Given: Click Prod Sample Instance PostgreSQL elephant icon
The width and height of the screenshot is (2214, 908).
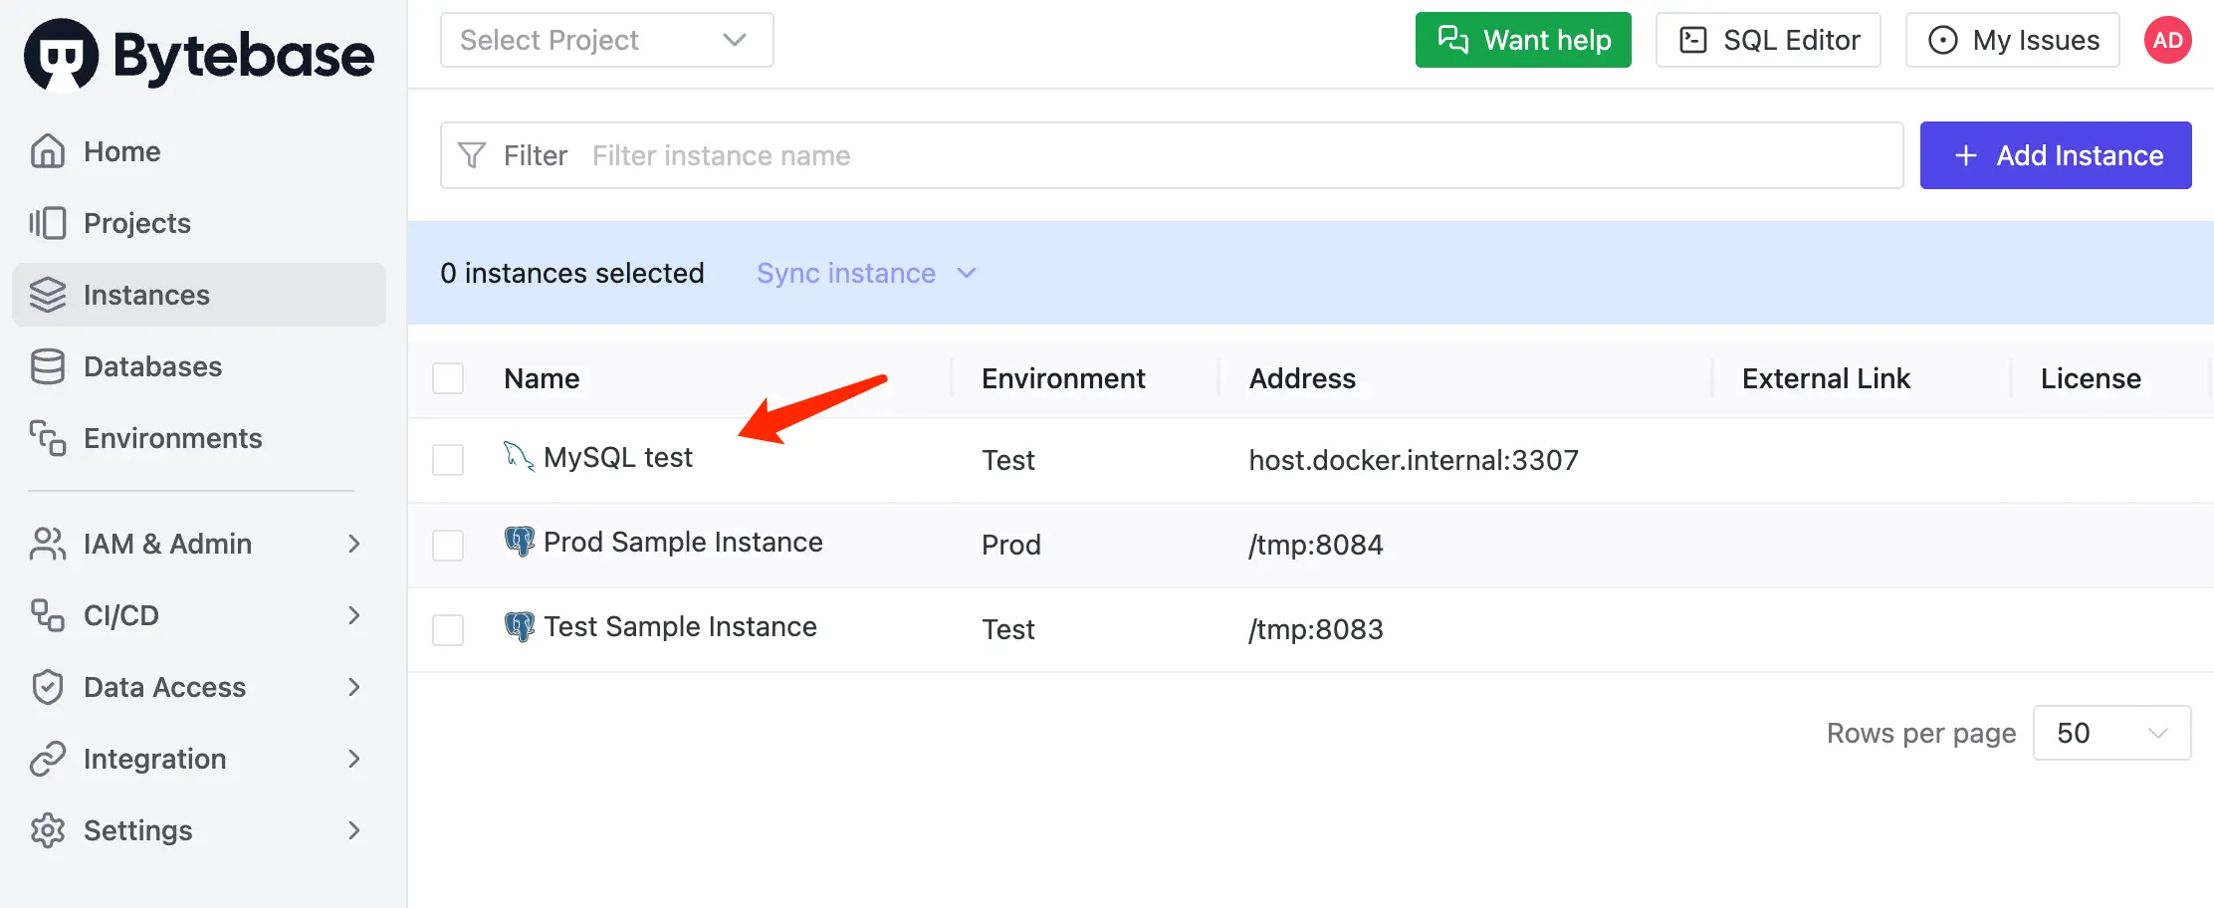Looking at the screenshot, I should point(520,542).
